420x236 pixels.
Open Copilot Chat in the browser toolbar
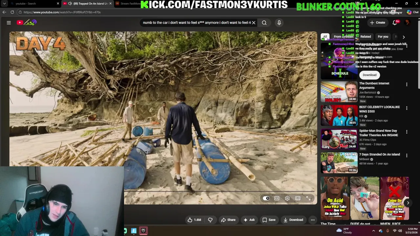click(412, 12)
